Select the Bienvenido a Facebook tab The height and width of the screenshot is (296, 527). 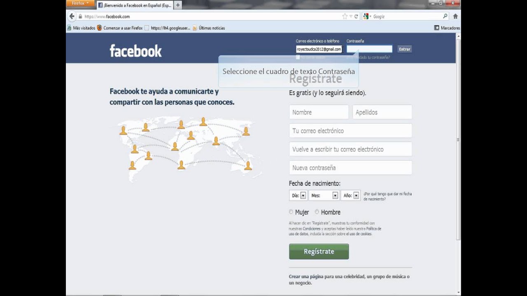(x=135, y=5)
